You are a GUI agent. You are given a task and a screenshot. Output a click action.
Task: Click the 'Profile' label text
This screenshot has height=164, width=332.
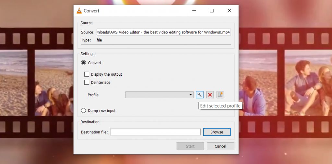93,95
